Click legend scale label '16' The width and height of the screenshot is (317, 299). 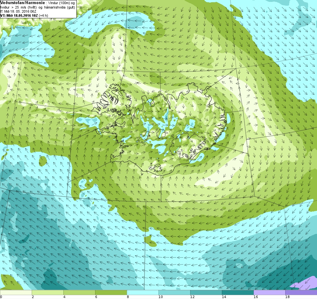[x=256, y=297]
